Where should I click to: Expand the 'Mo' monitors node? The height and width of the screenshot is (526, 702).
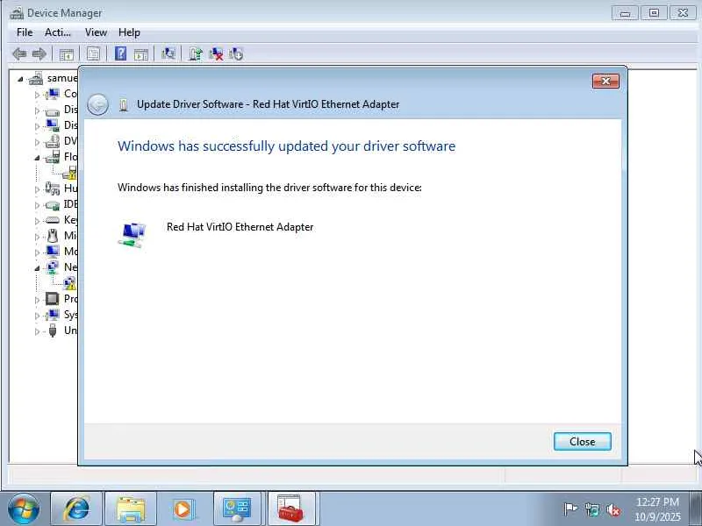click(37, 252)
